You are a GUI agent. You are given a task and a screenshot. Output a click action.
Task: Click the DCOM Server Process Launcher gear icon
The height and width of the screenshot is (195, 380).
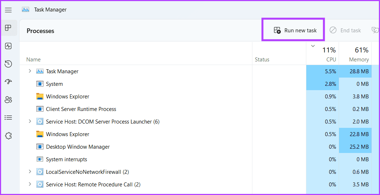pyautogui.click(x=40, y=121)
